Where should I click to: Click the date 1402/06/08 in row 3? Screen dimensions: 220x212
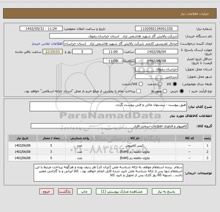click(x=23, y=158)
